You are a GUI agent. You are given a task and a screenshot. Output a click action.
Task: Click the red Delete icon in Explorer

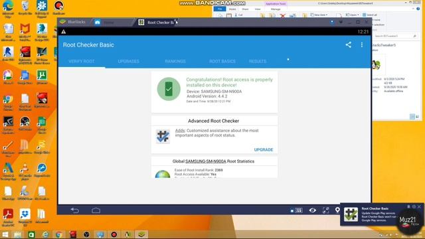283,15
